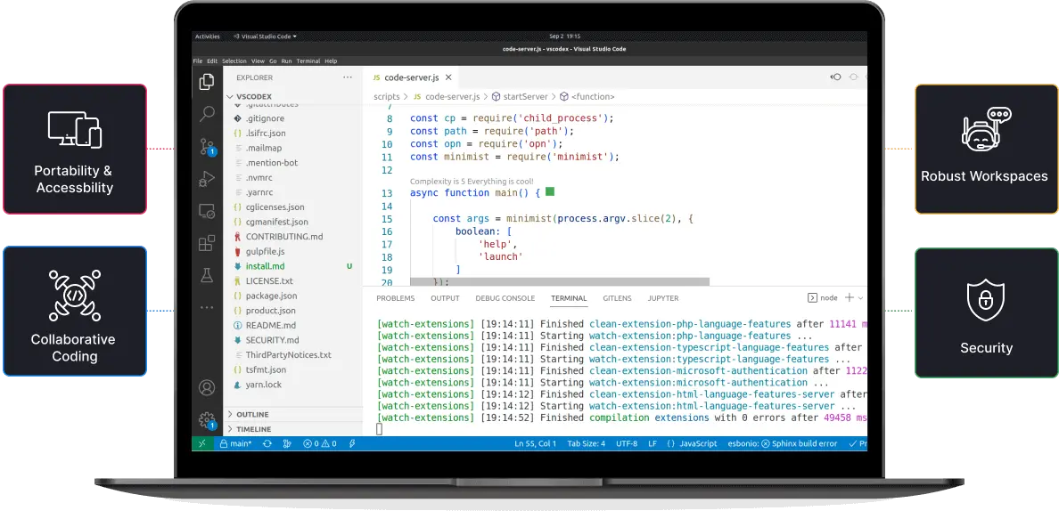The width and height of the screenshot is (1059, 519).
Task: Click the go back navigation icon in editor toolbar
Action: click(x=836, y=77)
